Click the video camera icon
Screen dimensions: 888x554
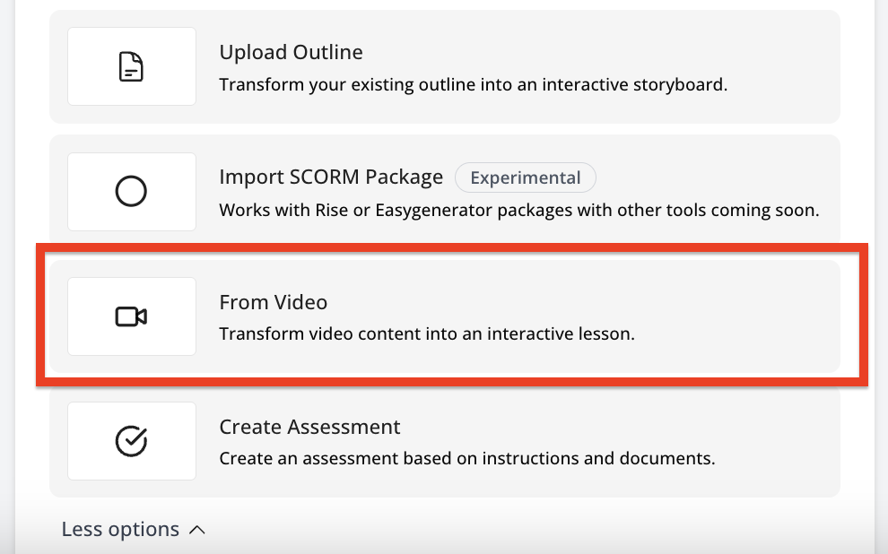132,316
